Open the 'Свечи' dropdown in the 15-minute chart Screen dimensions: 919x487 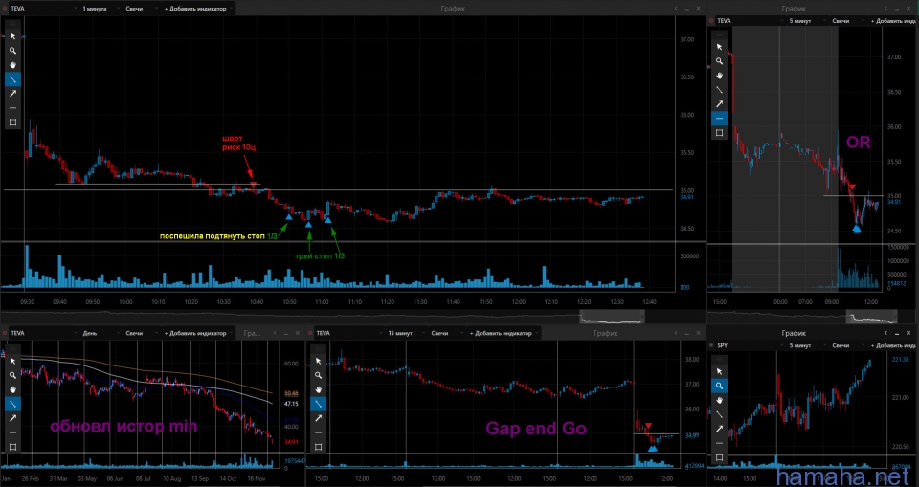(x=446, y=333)
